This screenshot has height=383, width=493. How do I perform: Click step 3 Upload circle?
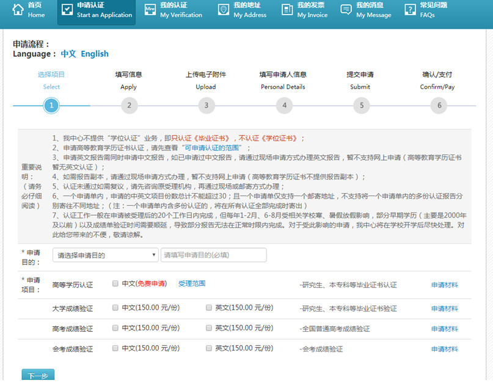(x=206, y=105)
